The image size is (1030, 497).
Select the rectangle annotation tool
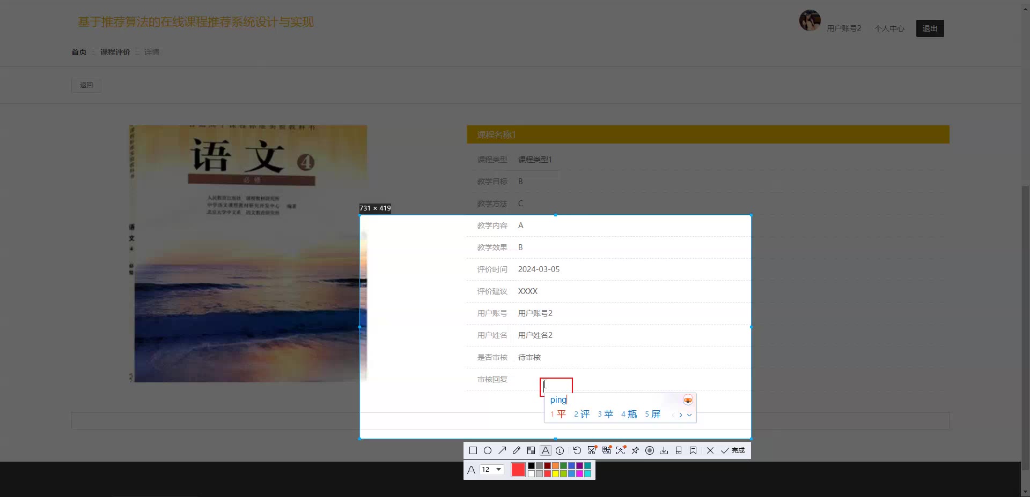[473, 450]
